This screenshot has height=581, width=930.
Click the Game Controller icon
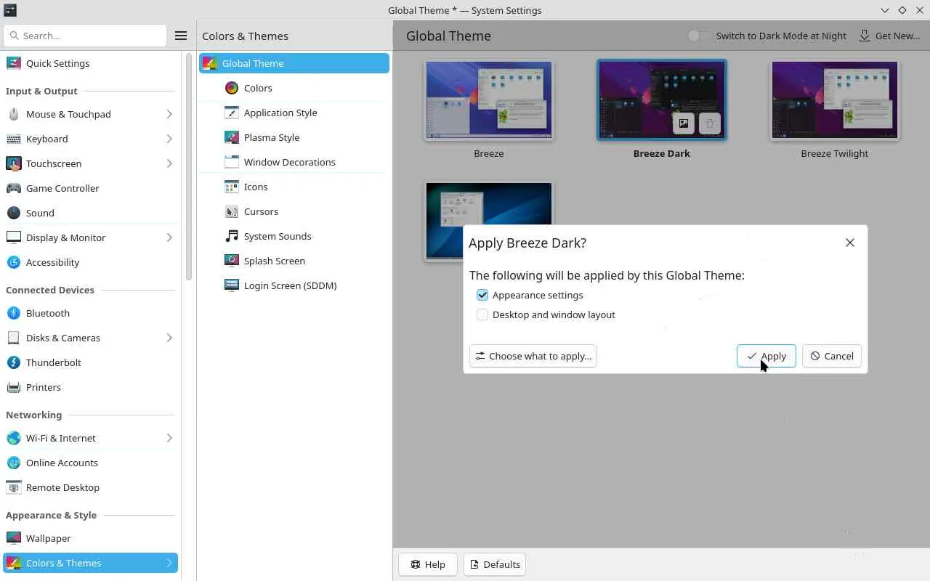(x=14, y=188)
